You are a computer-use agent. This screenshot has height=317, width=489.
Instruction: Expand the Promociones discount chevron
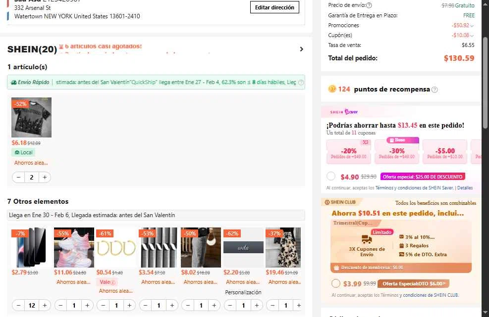[x=472, y=26]
